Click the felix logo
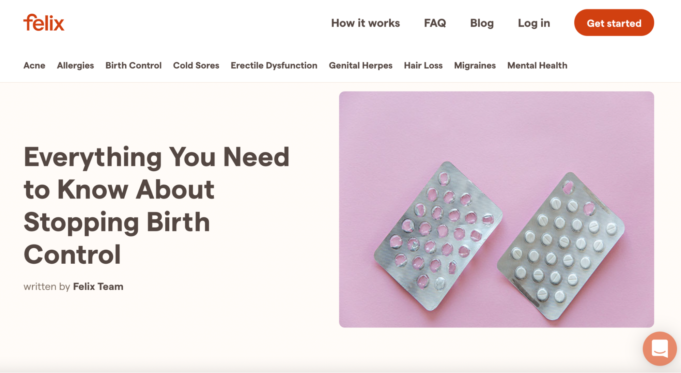 pos(44,23)
